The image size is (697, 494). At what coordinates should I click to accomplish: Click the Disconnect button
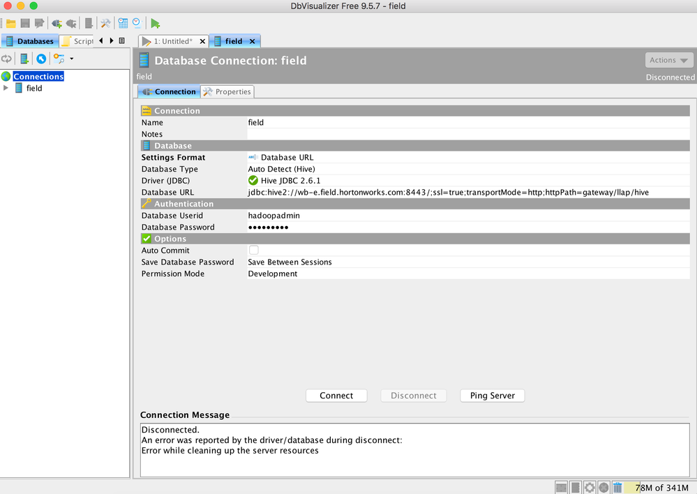coord(414,396)
